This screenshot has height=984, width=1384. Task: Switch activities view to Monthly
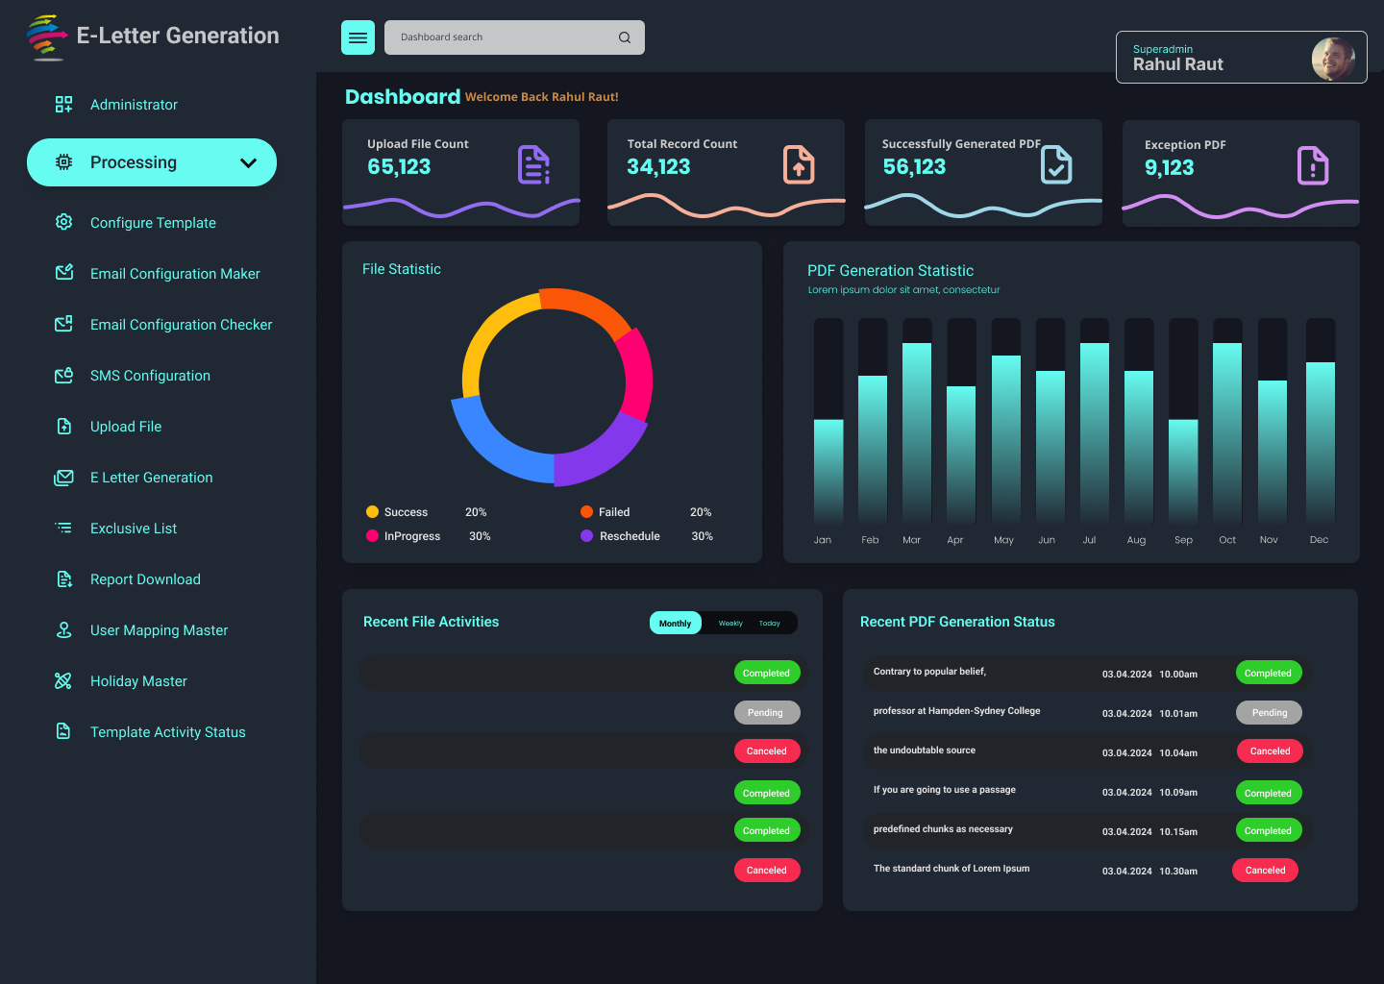[675, 624]
